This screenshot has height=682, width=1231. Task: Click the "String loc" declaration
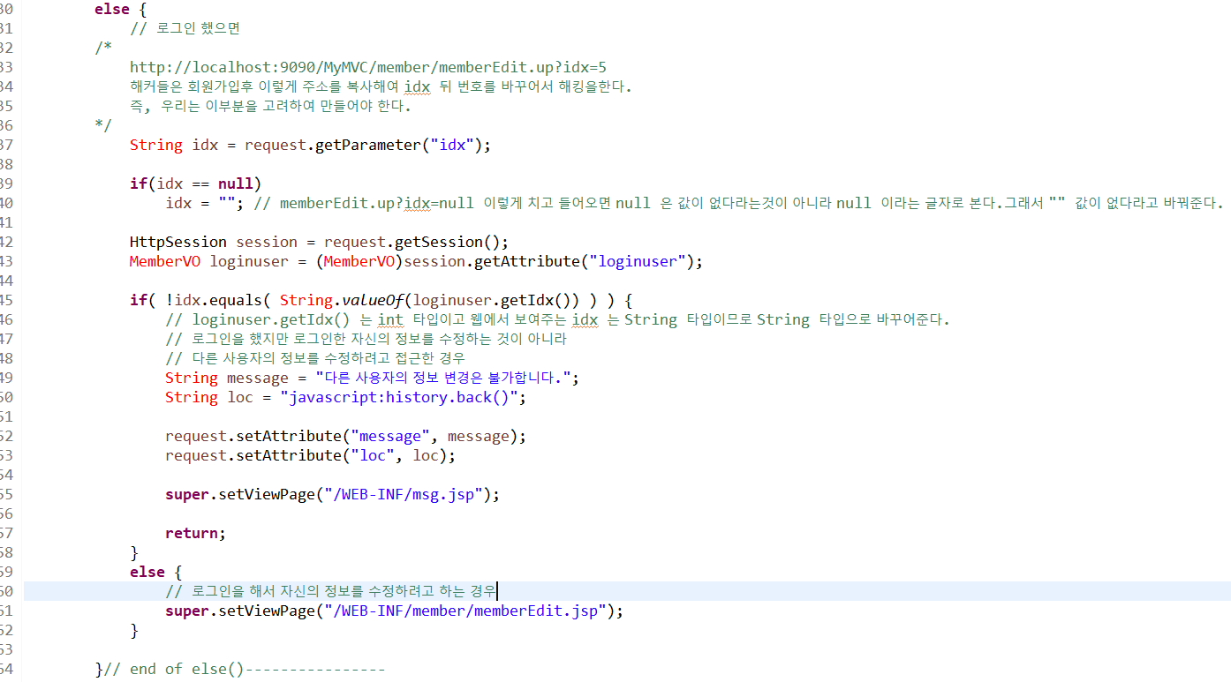coord(208,397)
